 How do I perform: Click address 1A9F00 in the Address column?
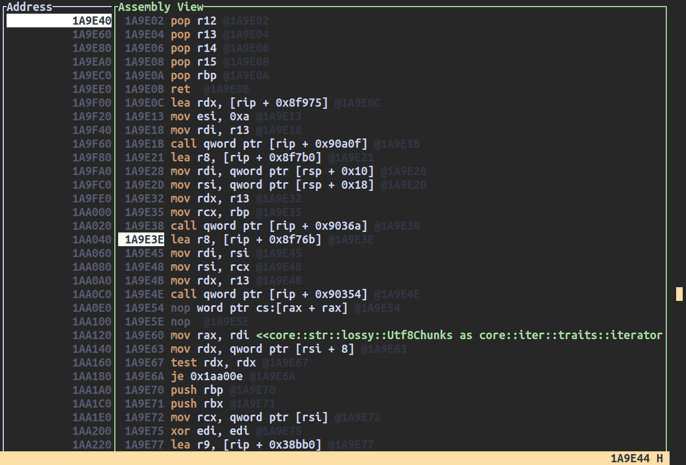[92, 103]
